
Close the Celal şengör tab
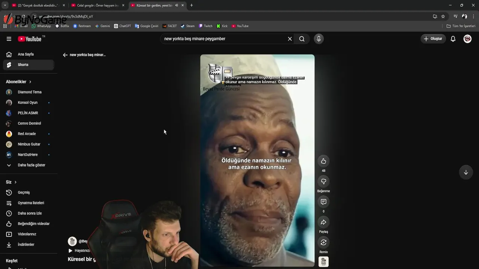(123, 5)
